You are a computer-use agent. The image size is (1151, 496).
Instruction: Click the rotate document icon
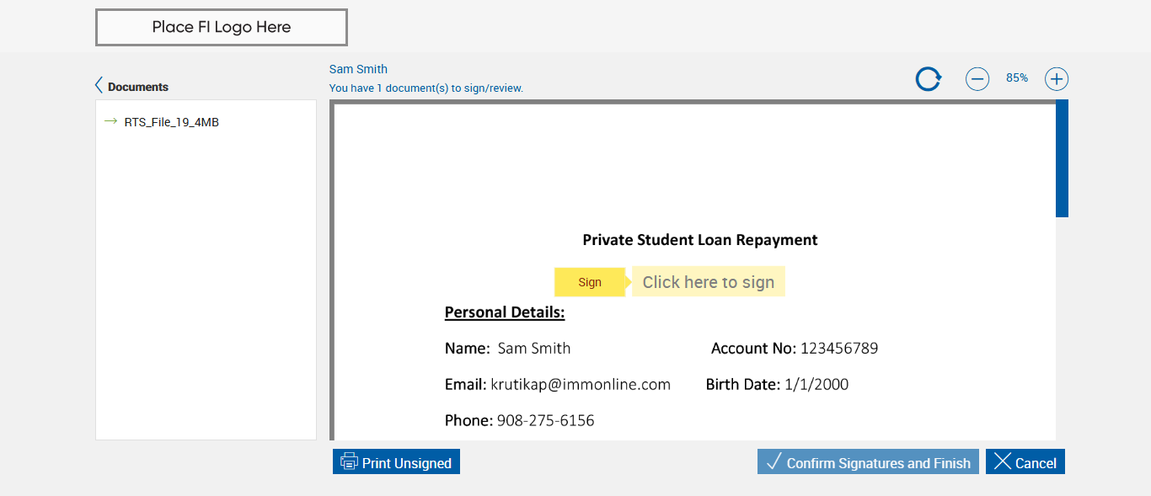pos(928,79)
